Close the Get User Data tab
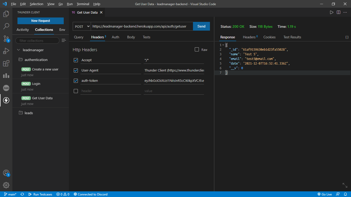 [101, 12]
